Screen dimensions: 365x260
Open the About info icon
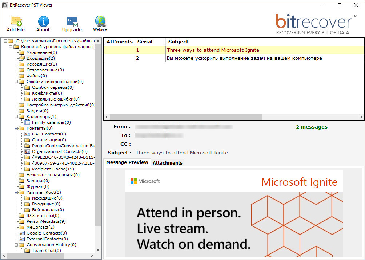coord(43,21)
